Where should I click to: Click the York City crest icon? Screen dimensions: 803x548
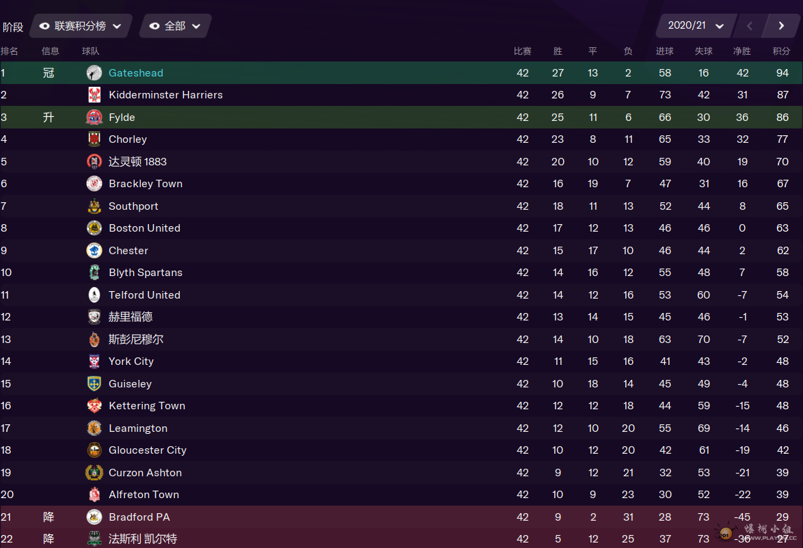point(94,361)
